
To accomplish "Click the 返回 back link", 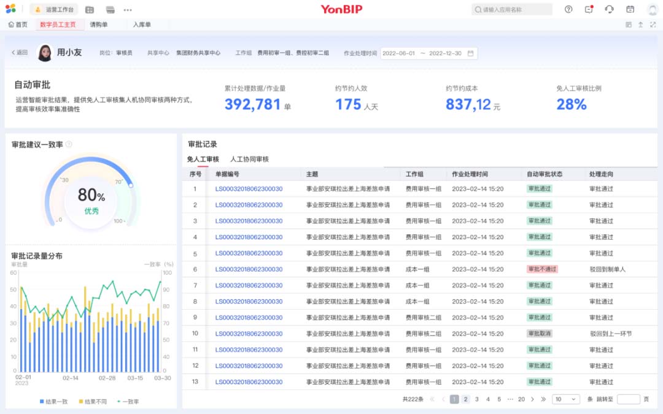I will tap(20, 52).
